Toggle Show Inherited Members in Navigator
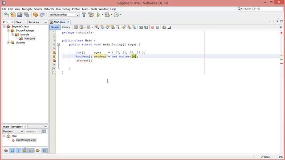 6,150
